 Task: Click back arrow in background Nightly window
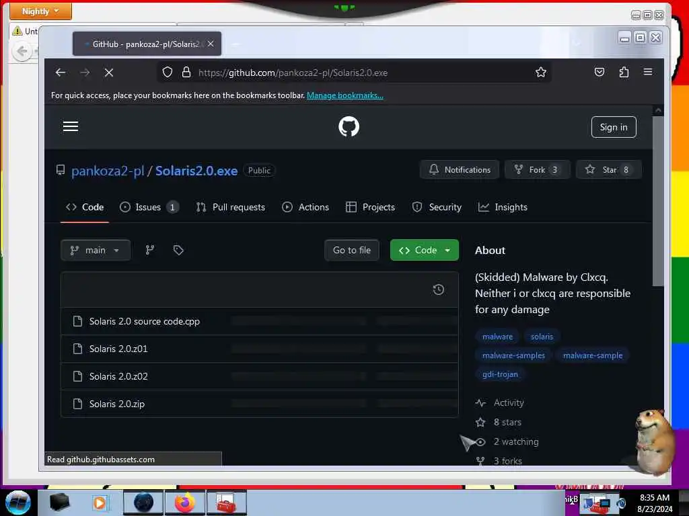22,52
